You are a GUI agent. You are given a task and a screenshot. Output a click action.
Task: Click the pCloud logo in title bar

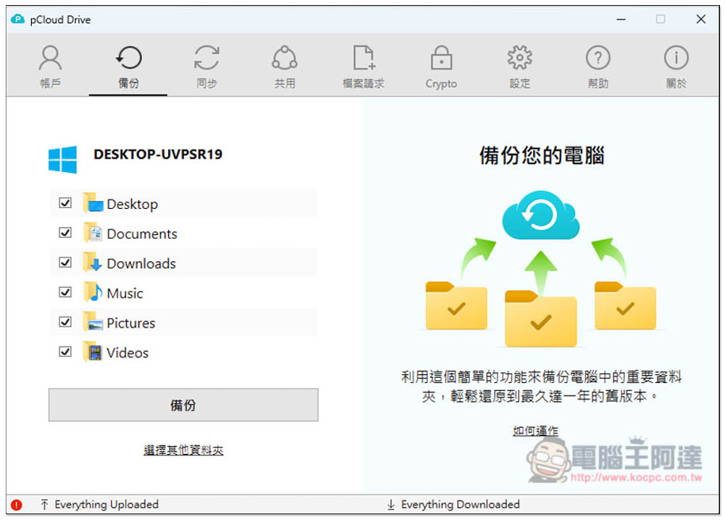point(17,20)
